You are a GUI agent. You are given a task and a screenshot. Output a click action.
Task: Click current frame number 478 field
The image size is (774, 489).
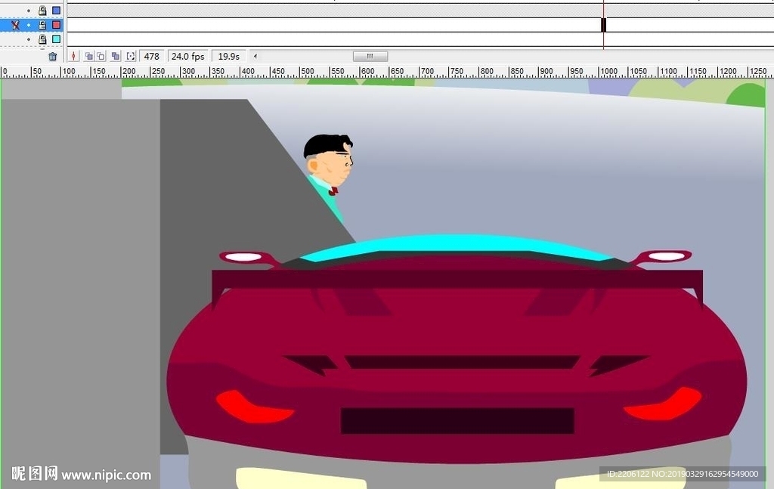[151, 56]
